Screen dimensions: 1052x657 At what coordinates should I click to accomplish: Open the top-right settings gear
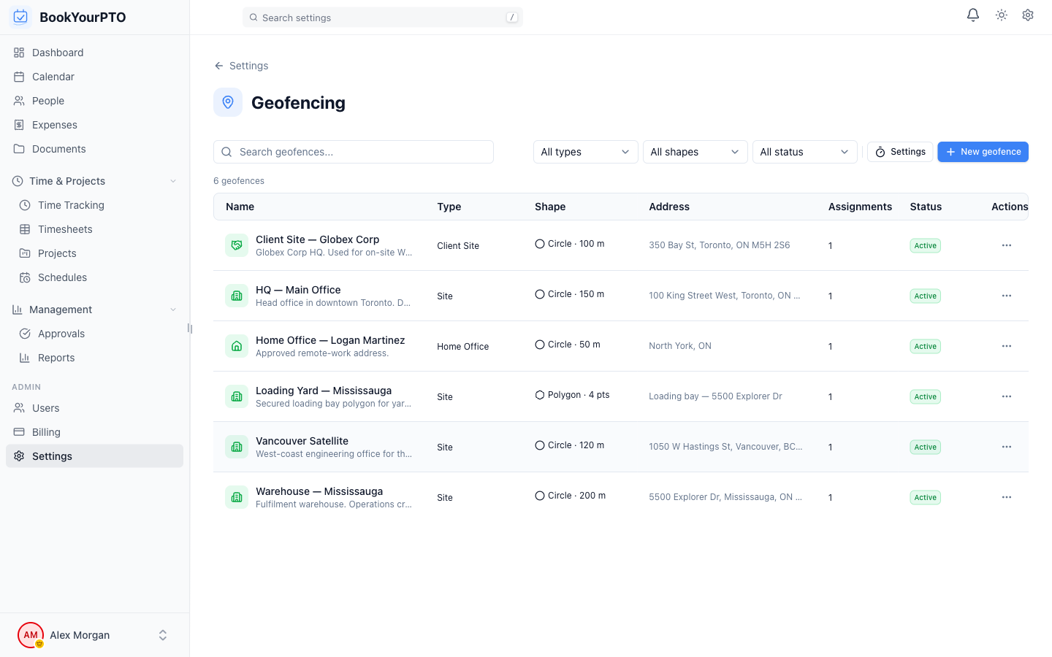(1028, 15)
